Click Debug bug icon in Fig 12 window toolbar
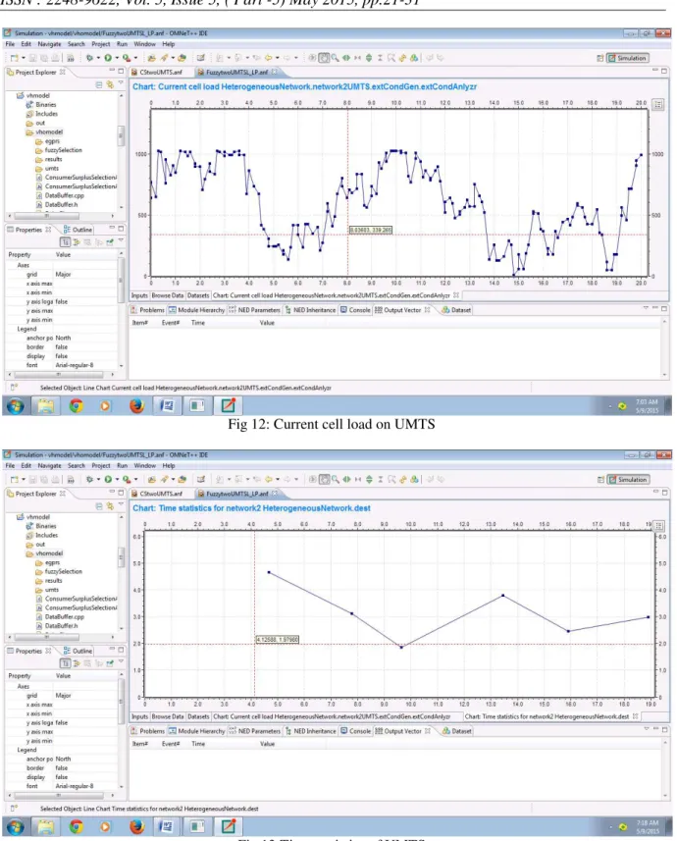 pos(89,58)
